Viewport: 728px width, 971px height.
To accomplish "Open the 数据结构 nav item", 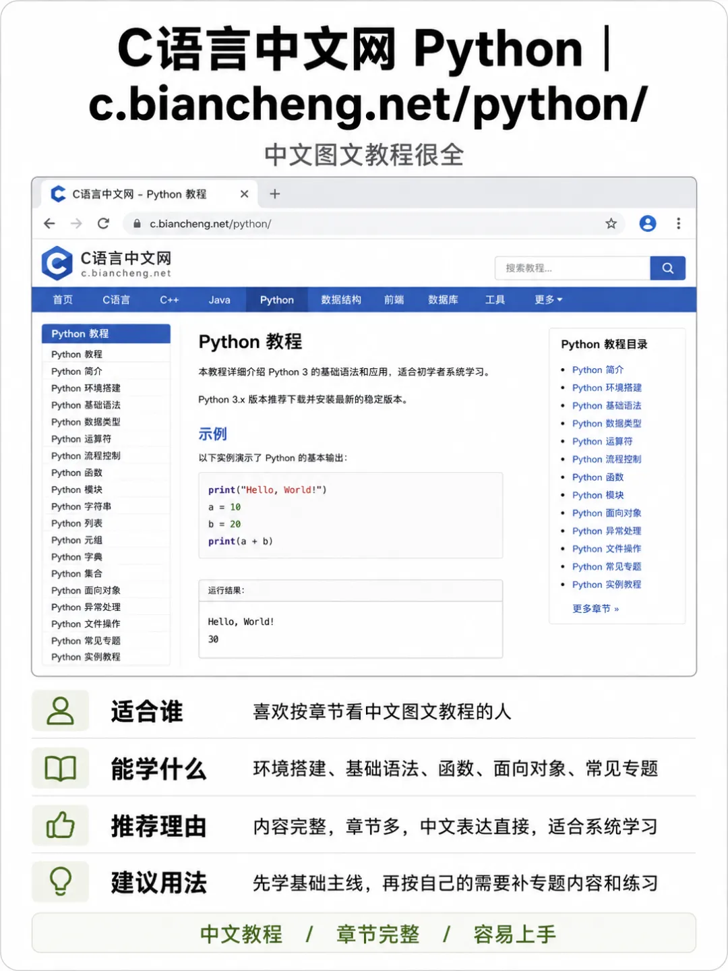I will (341, 299).
